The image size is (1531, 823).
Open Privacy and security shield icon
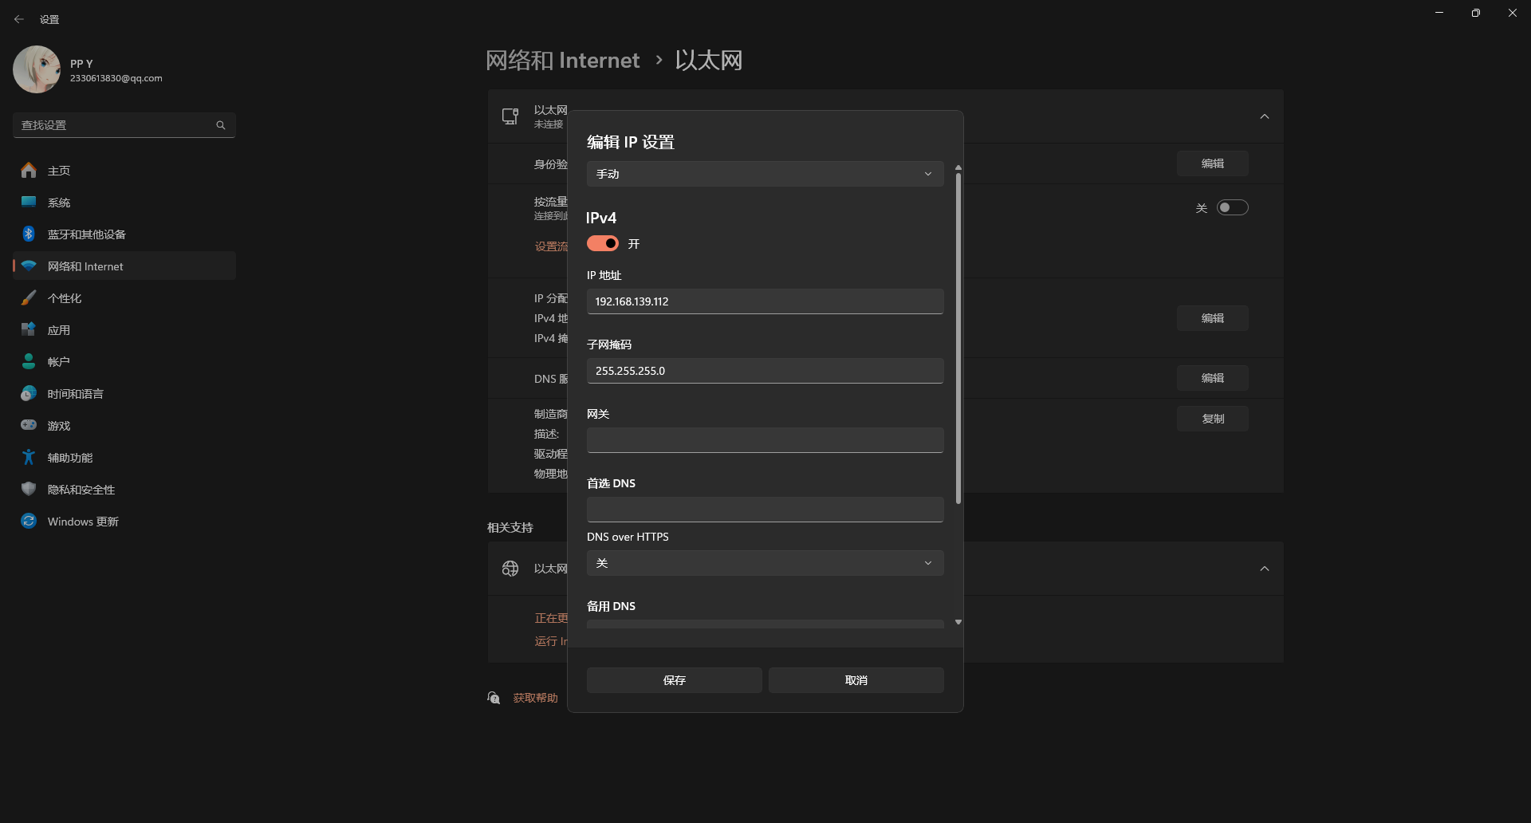tap(29, 490)
